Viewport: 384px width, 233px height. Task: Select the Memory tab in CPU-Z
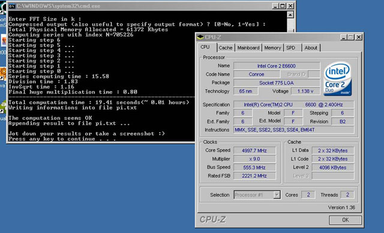click(272, 48)
